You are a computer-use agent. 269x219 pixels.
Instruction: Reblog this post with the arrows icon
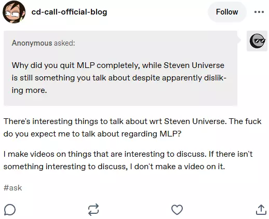click(x=93, y=210)
